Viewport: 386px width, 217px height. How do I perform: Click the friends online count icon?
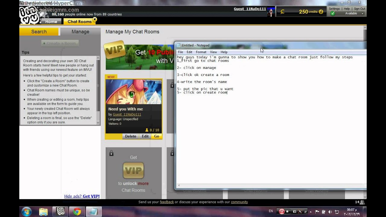point(362,202)
